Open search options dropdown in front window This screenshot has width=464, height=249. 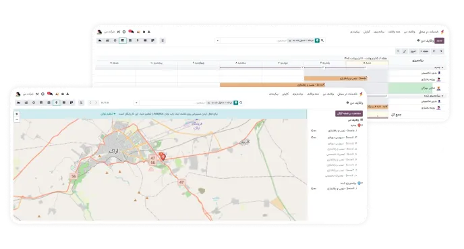pyautogui.click(x=136, y=103)
